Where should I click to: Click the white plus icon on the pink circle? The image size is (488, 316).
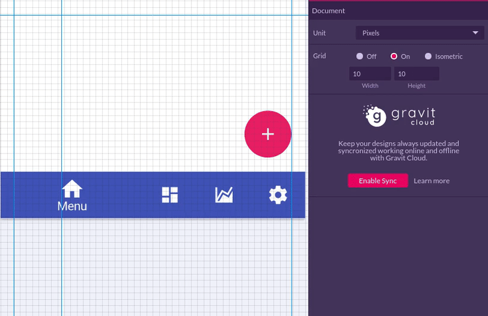point(268,134)
